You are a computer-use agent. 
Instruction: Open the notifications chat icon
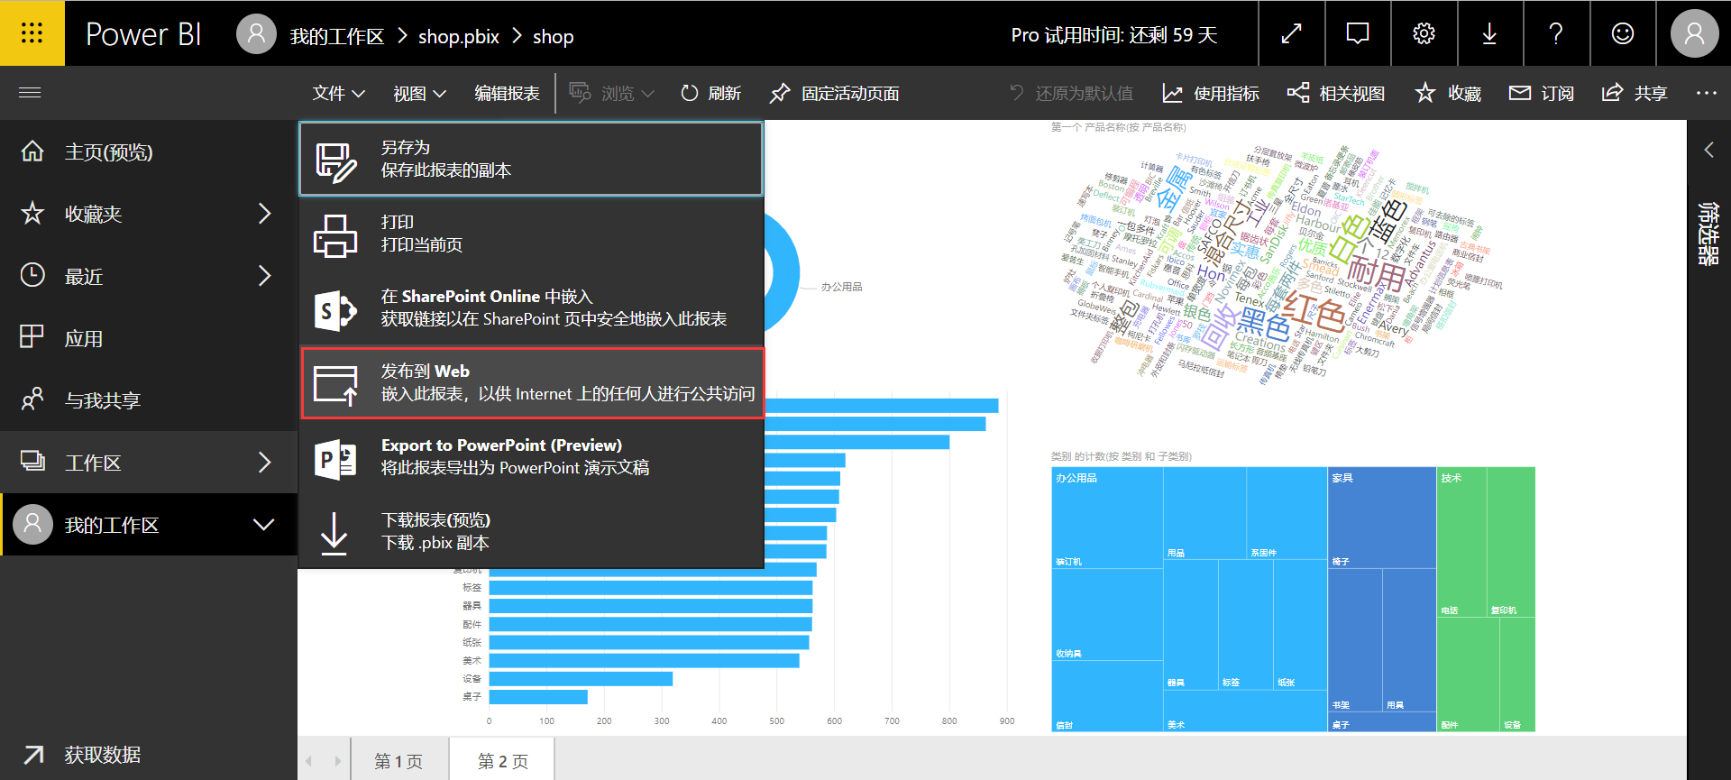point(1357,33)
